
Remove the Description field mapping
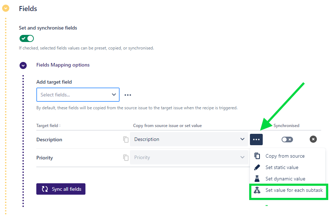(x=313, y=139)
